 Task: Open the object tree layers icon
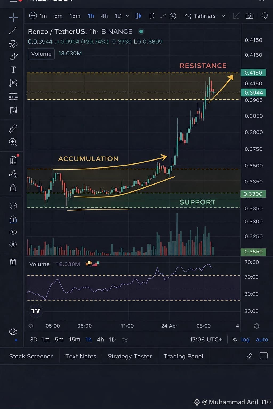click(x=13, y=332)
